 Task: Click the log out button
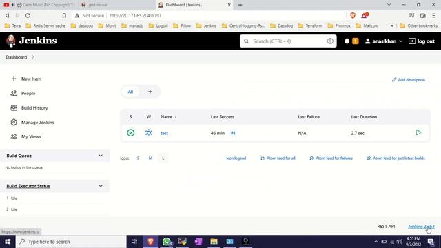coord(421,41)
